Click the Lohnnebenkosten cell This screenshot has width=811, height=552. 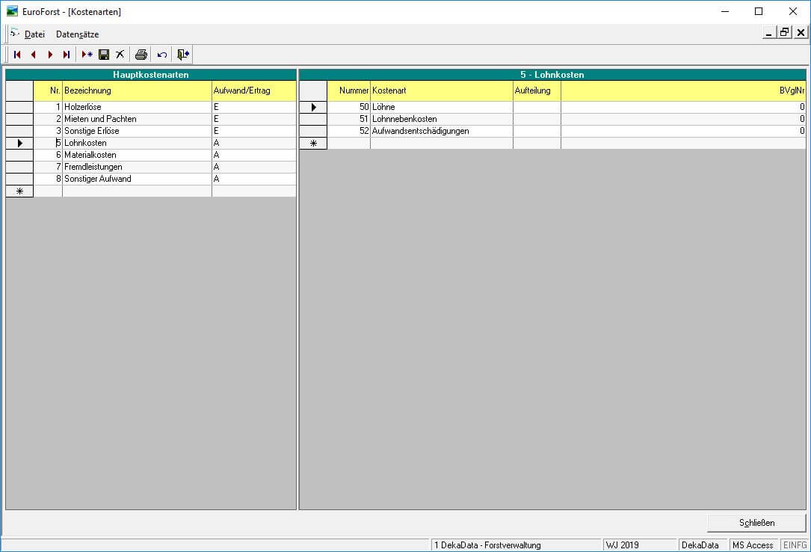pyautogui.click(x=442, y=119)
